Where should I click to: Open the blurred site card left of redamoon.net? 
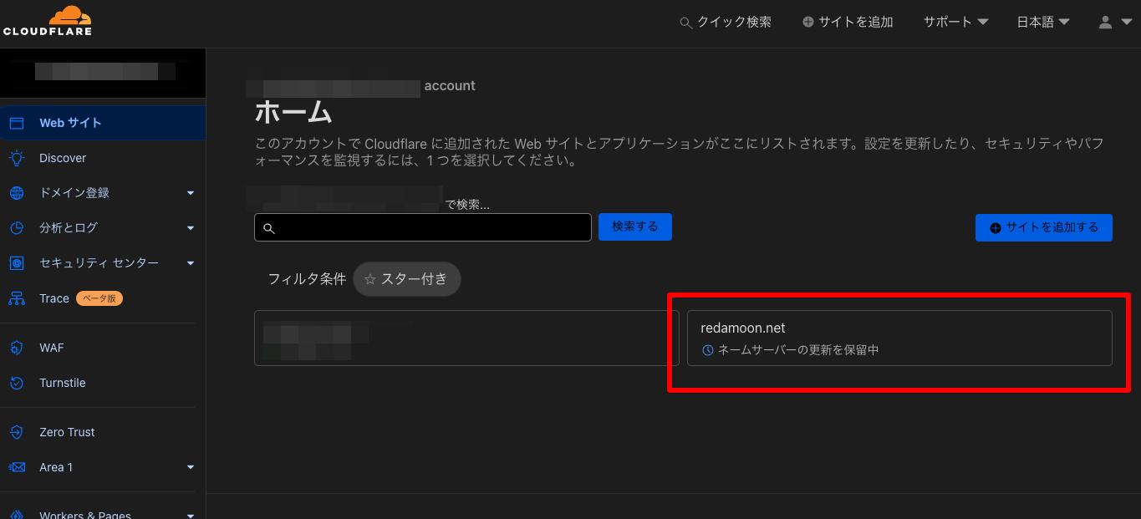point(466,338)
